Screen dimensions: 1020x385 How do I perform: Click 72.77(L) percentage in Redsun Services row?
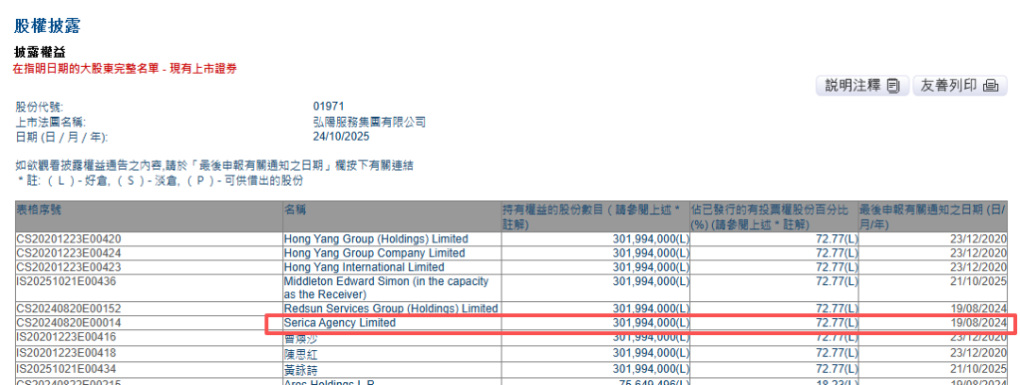coord(837,309)
